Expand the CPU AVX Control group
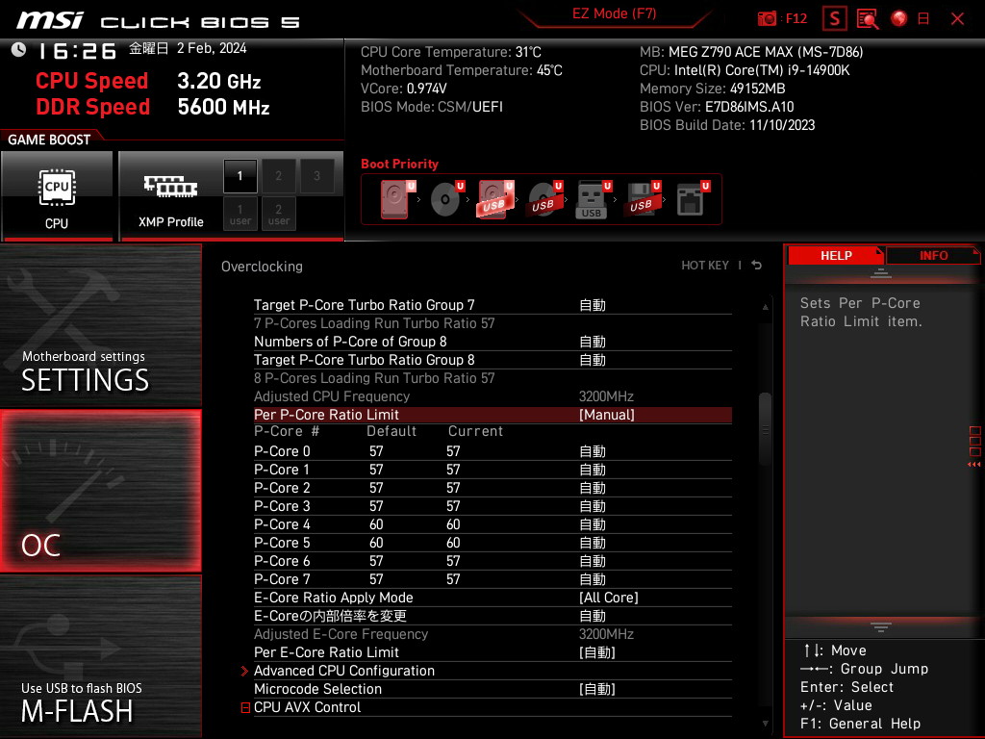Screen dimensions: 985x739 pyautogui.click(x=246, y=707)
